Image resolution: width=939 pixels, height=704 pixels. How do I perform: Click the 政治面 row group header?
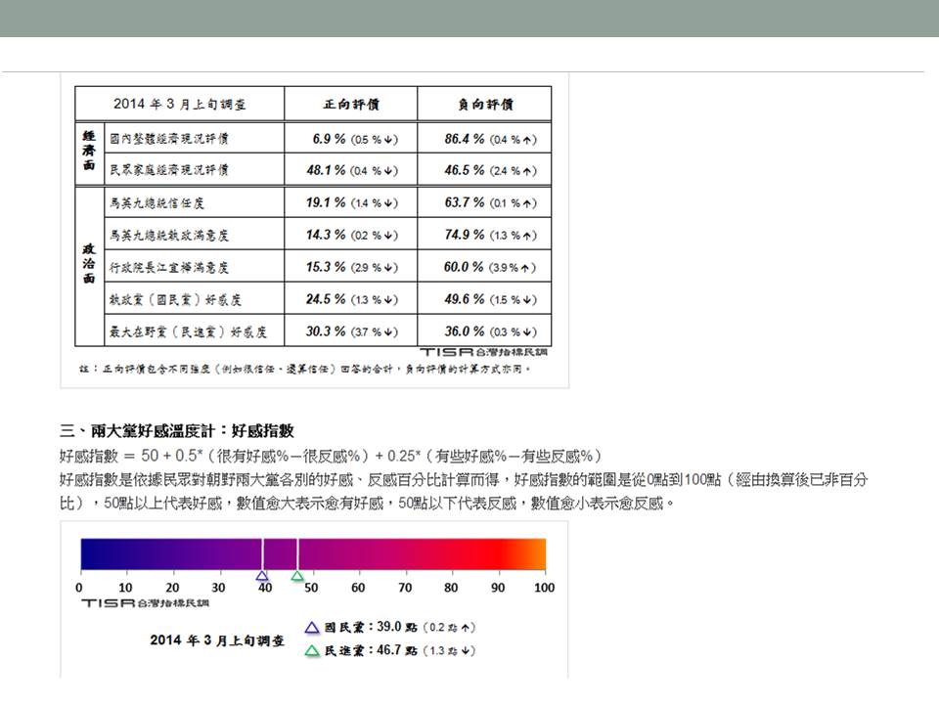88,266
